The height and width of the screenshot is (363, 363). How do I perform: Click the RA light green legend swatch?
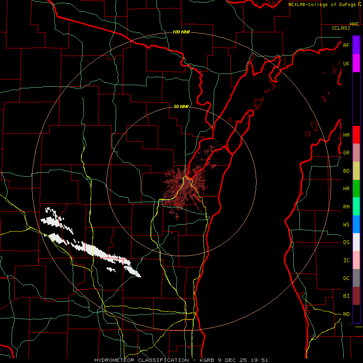click(x=356, y=207)
